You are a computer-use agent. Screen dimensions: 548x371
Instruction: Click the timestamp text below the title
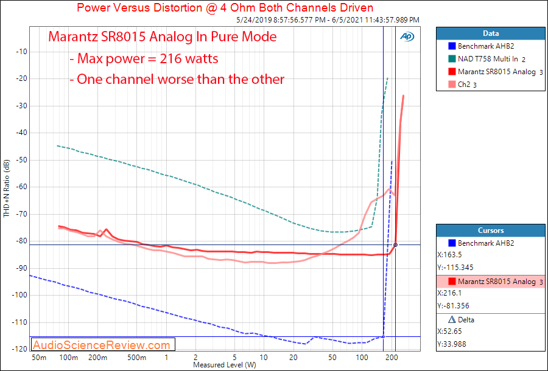[x=328, y=20]
